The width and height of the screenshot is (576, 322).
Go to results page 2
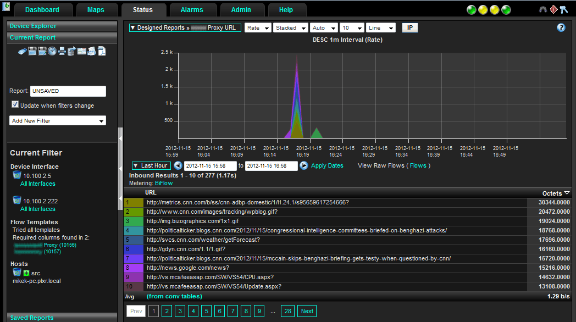[x=167, y=312]
